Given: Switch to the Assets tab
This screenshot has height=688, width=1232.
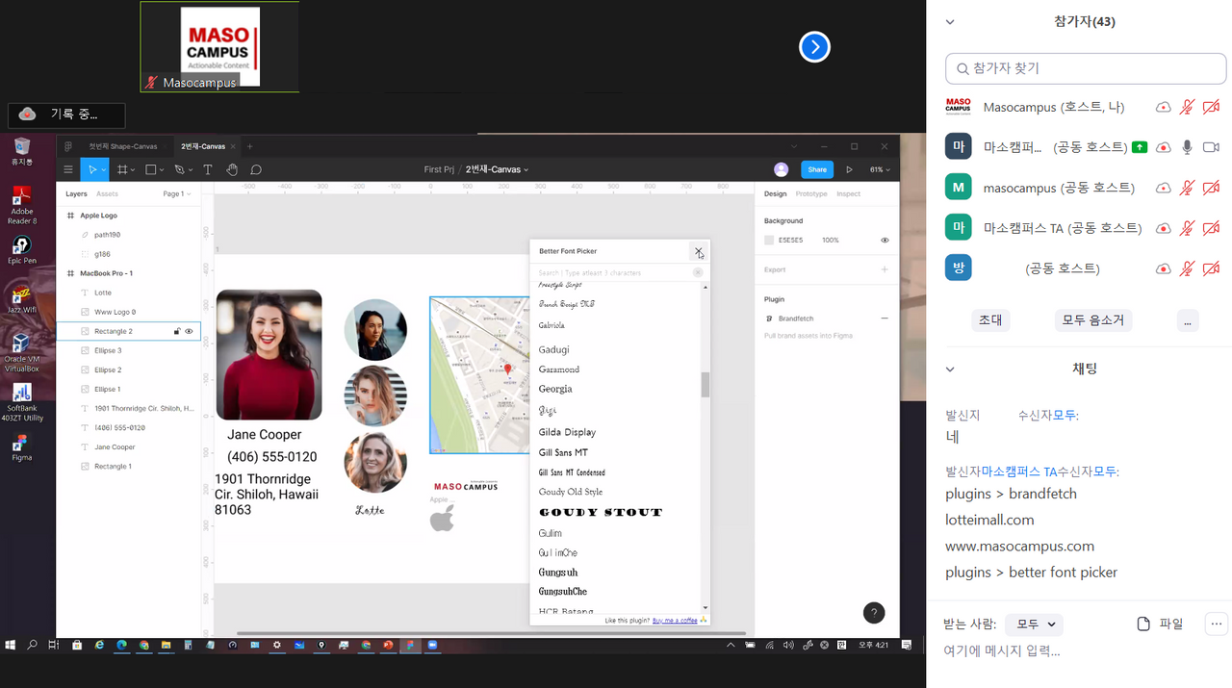Looking at the screenshot, I should click(107, 194).
